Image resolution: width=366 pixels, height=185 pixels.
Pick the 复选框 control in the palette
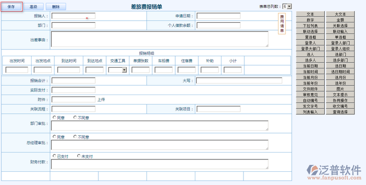310,37
